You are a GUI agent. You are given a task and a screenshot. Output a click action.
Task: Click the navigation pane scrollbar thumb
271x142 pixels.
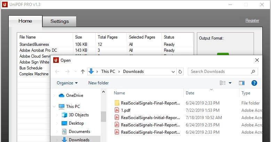click(x=103, y=116)
